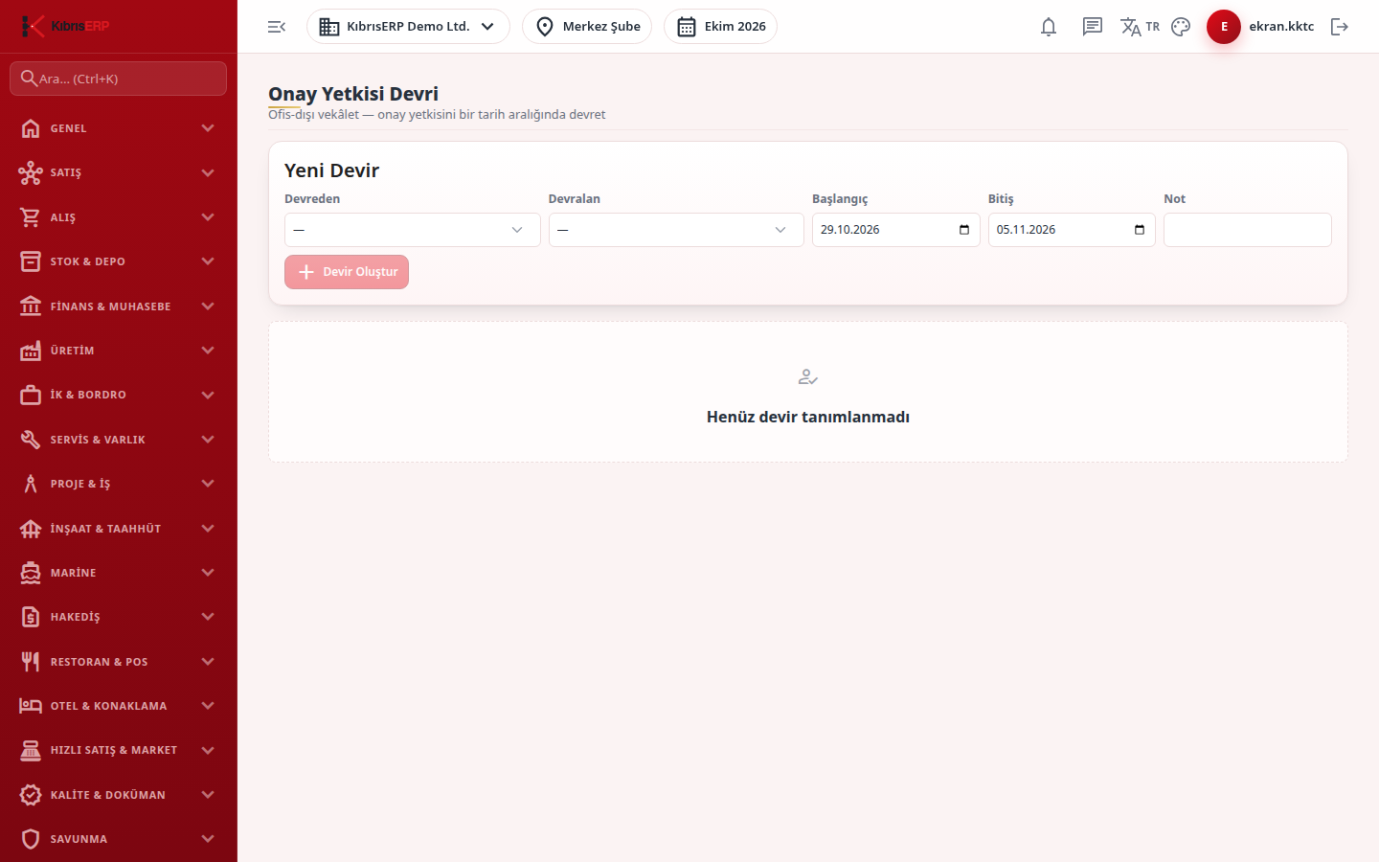1379x862 pixels.
Task: Click the ekran.kktc username
Action: coord(1281,27)
